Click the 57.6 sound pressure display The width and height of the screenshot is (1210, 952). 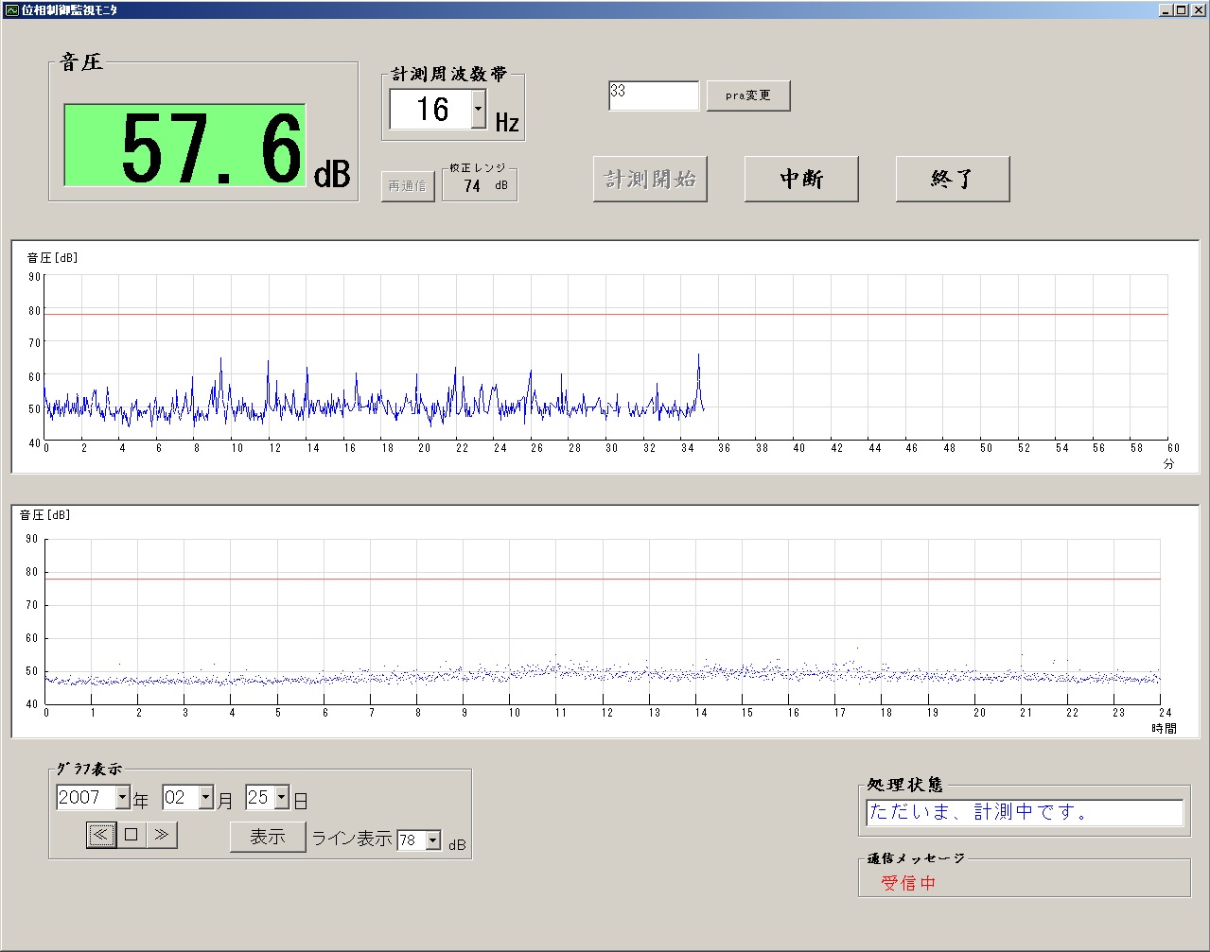(185, 145)
